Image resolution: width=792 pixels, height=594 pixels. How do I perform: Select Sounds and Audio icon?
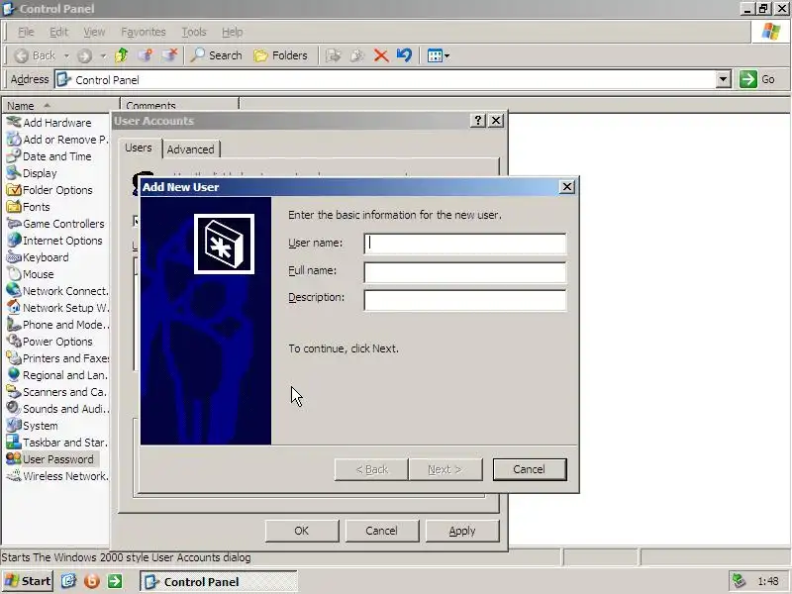14,409
